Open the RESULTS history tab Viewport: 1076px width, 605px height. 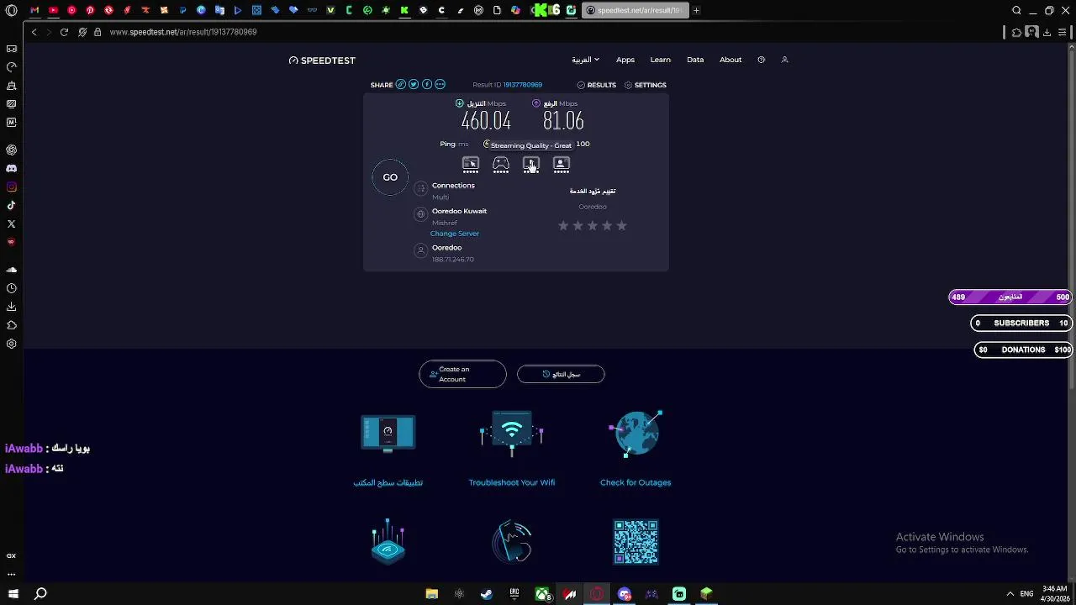(x=597, y=85)
